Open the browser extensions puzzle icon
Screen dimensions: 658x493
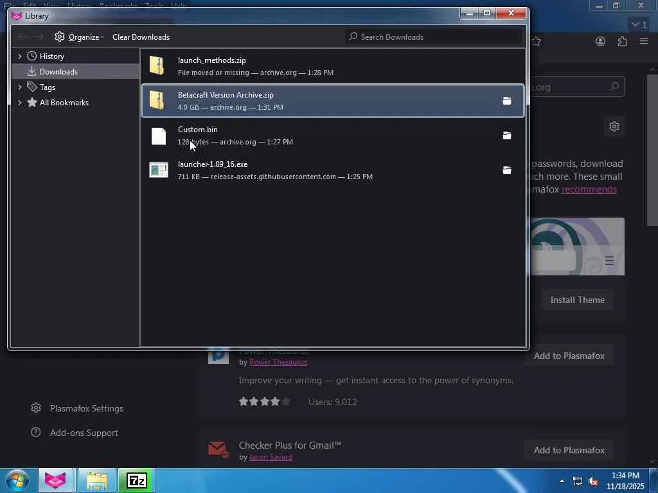click(622, 41)
